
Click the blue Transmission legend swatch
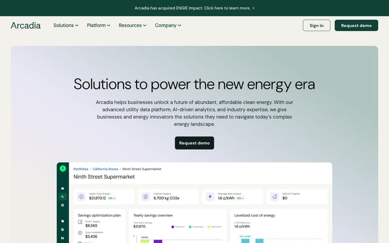coord(190,226)
